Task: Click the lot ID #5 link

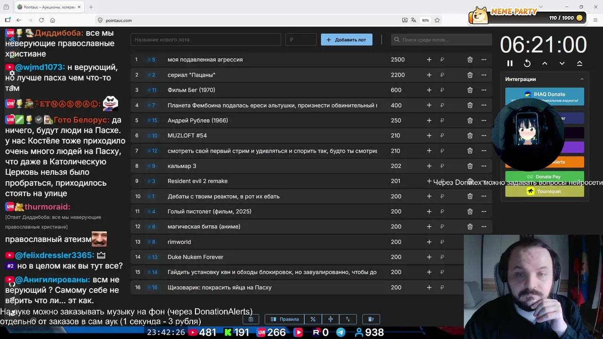Action: pos(151,60)
